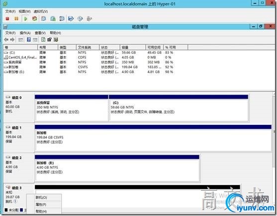Image resolution: width=277 pixels, height=216 pixels.
Task: Minimize the Disk Management window
Action: [x=254, y=26]
